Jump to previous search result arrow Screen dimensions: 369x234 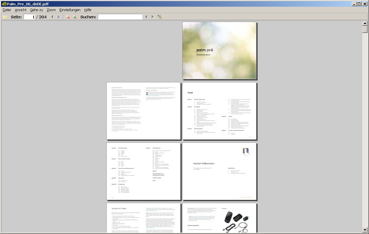(x=146, y=16)
